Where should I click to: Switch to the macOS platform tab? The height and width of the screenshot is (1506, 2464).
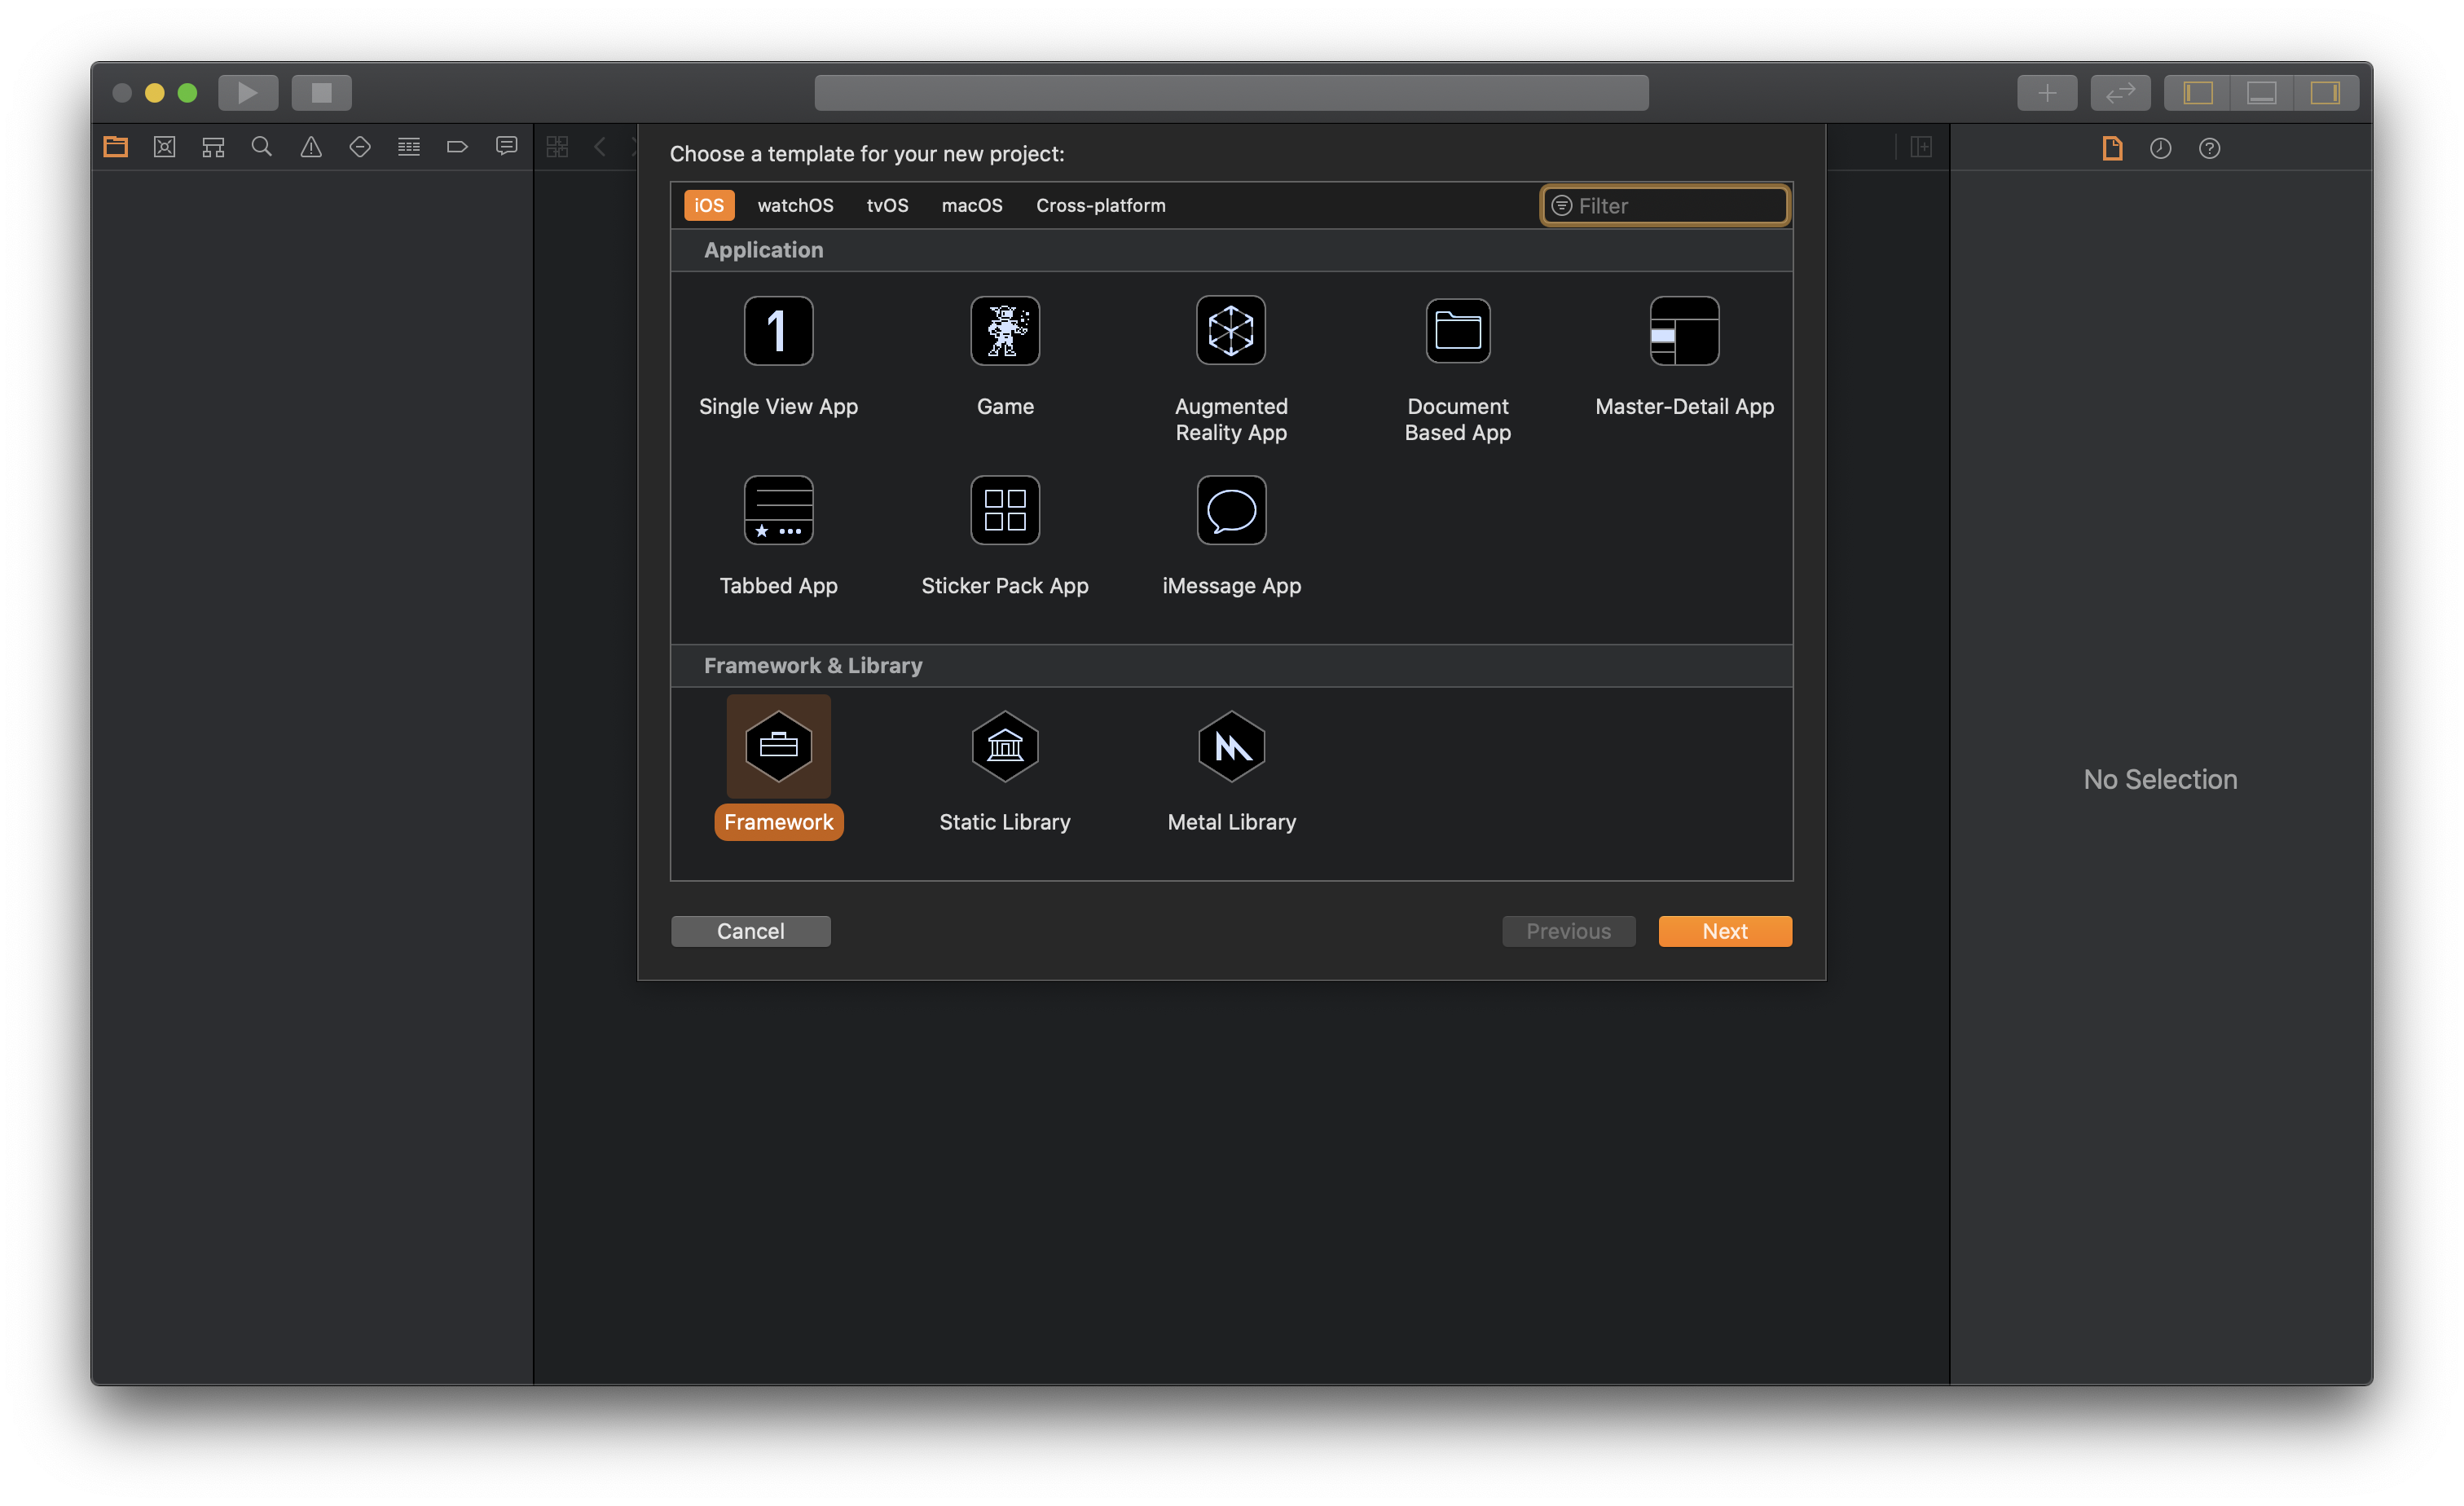pos(971,205)
